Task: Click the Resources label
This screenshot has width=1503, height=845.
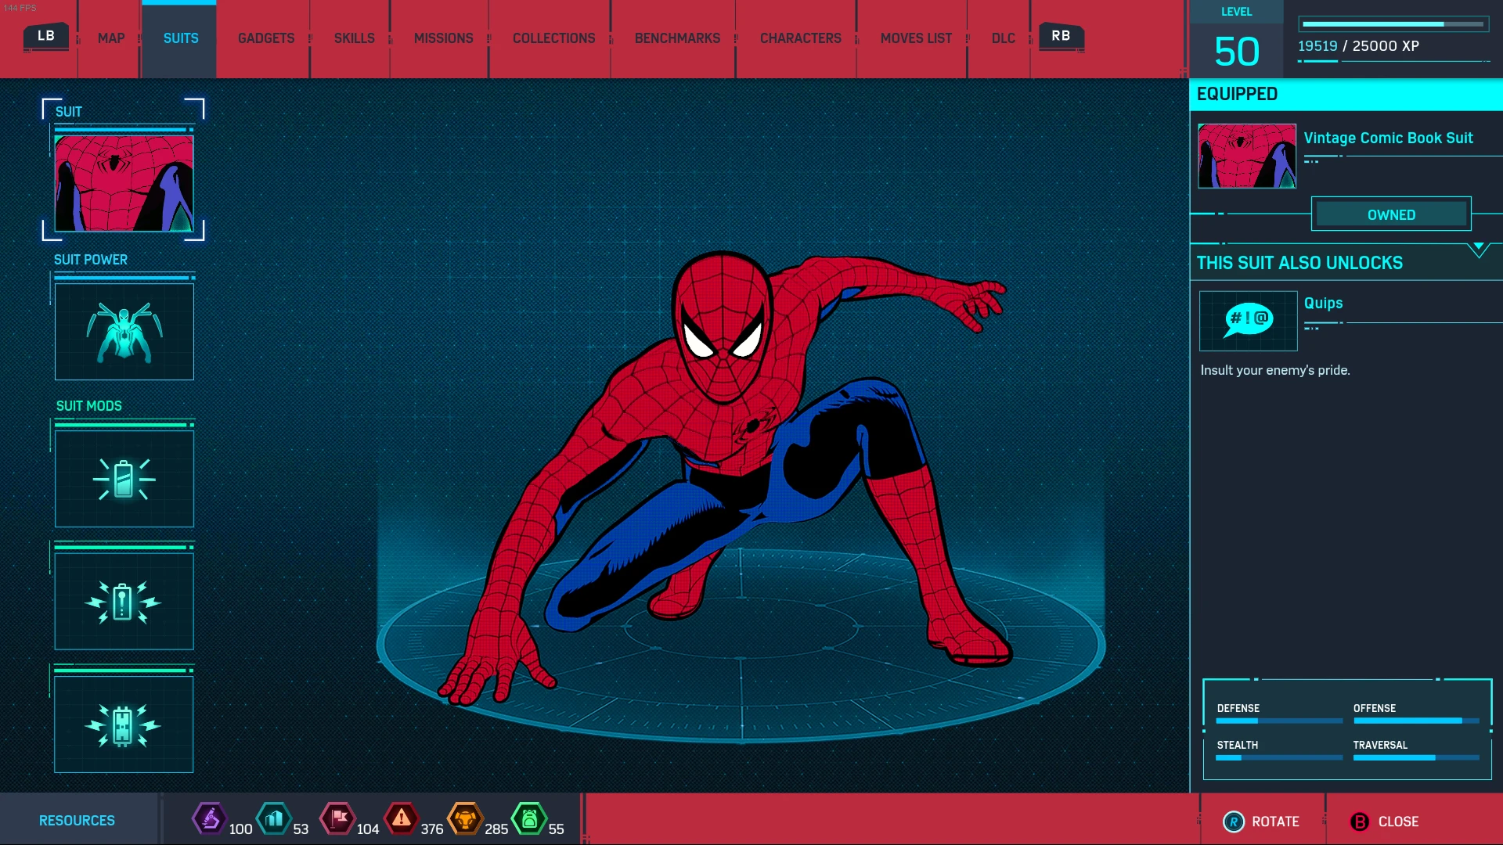Action: point(77,821)
